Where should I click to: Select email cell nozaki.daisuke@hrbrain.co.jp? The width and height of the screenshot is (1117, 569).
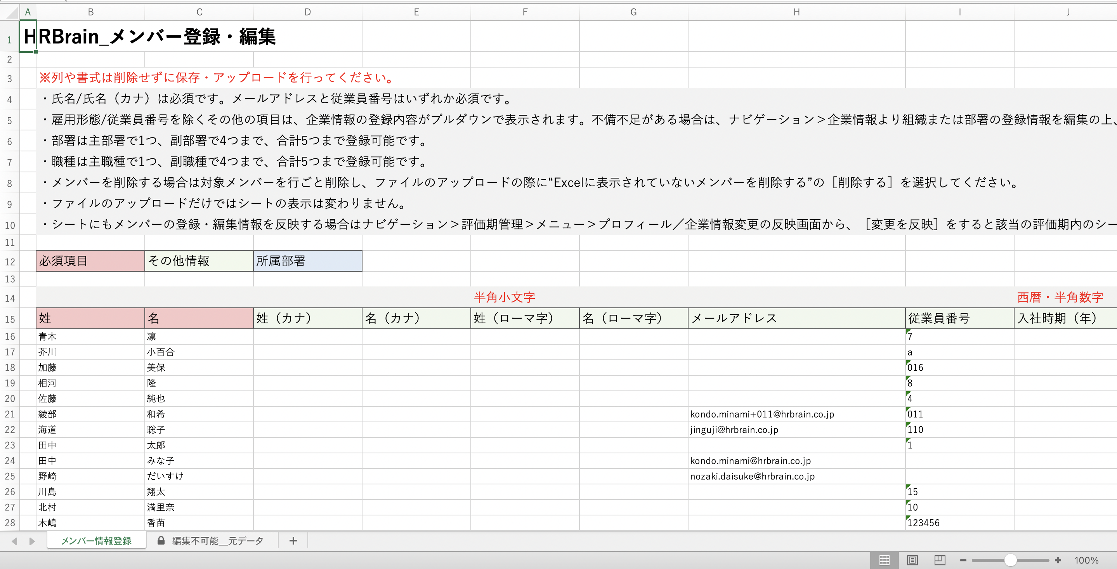tap(796, 476)
